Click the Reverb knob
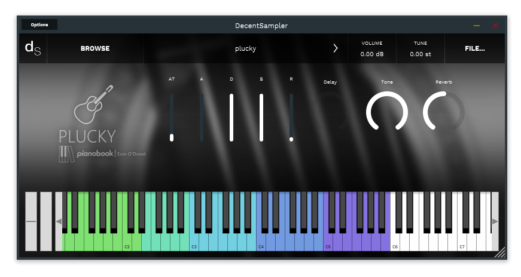 click(444, 112)
